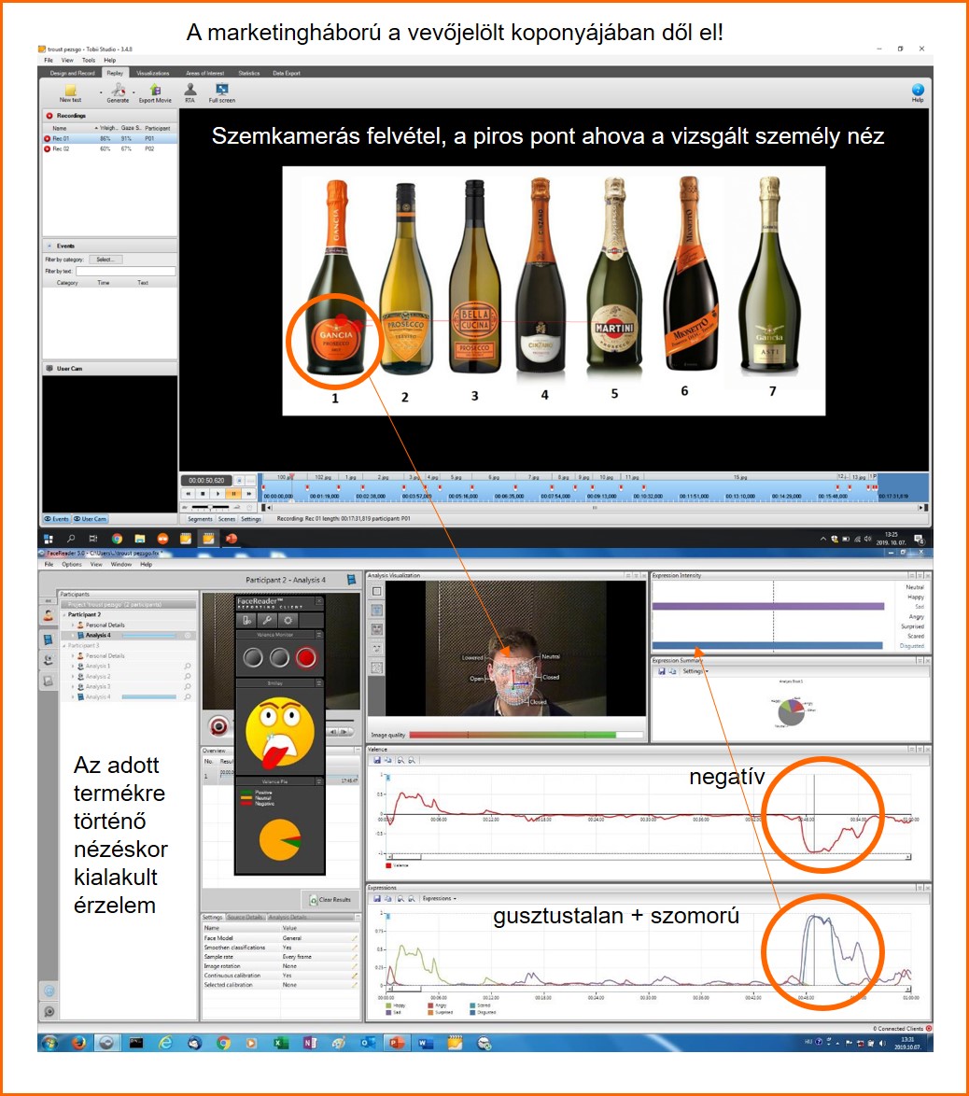Switch to Design and Record tab
Image resolution: width=969 pixels, height=1096 pixels.
point(72,73)
